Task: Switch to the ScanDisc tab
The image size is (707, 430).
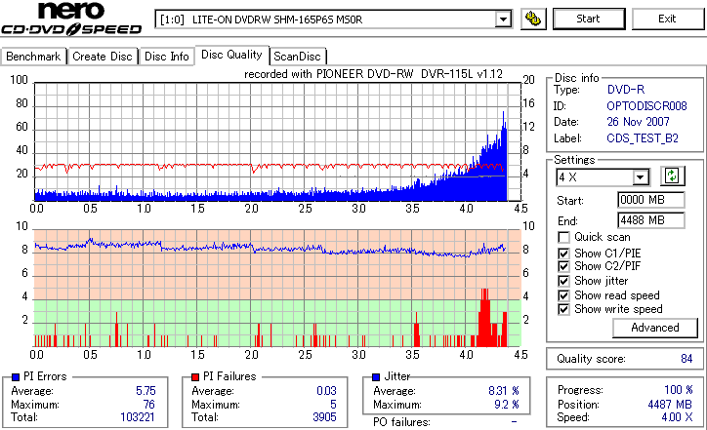Action: click(297, 57)
